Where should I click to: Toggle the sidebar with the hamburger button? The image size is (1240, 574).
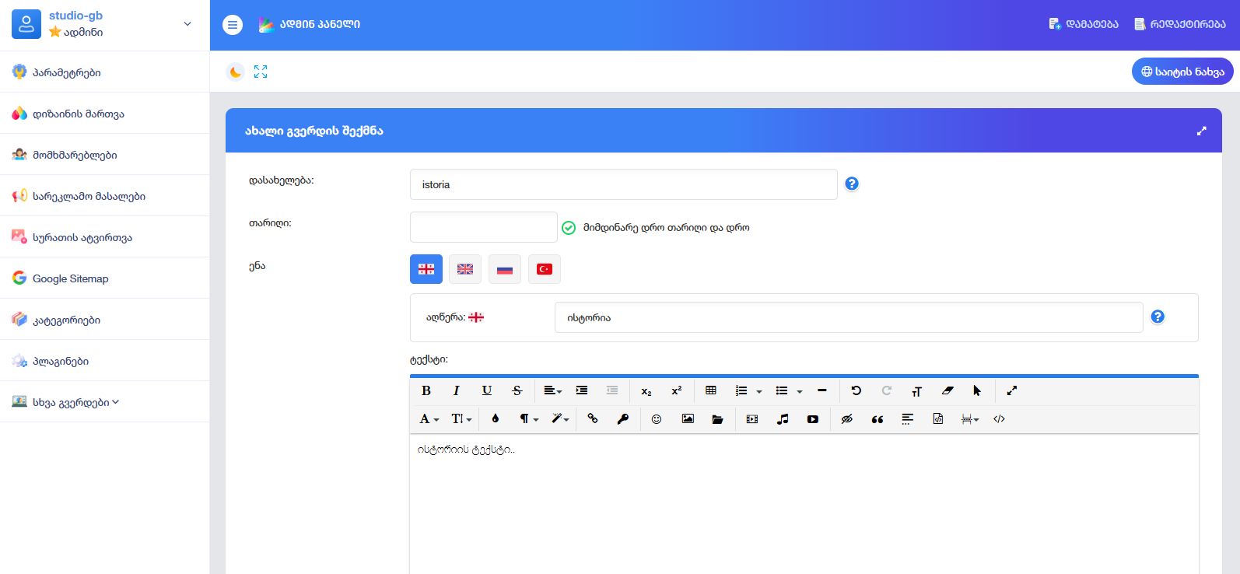(233, 25)
